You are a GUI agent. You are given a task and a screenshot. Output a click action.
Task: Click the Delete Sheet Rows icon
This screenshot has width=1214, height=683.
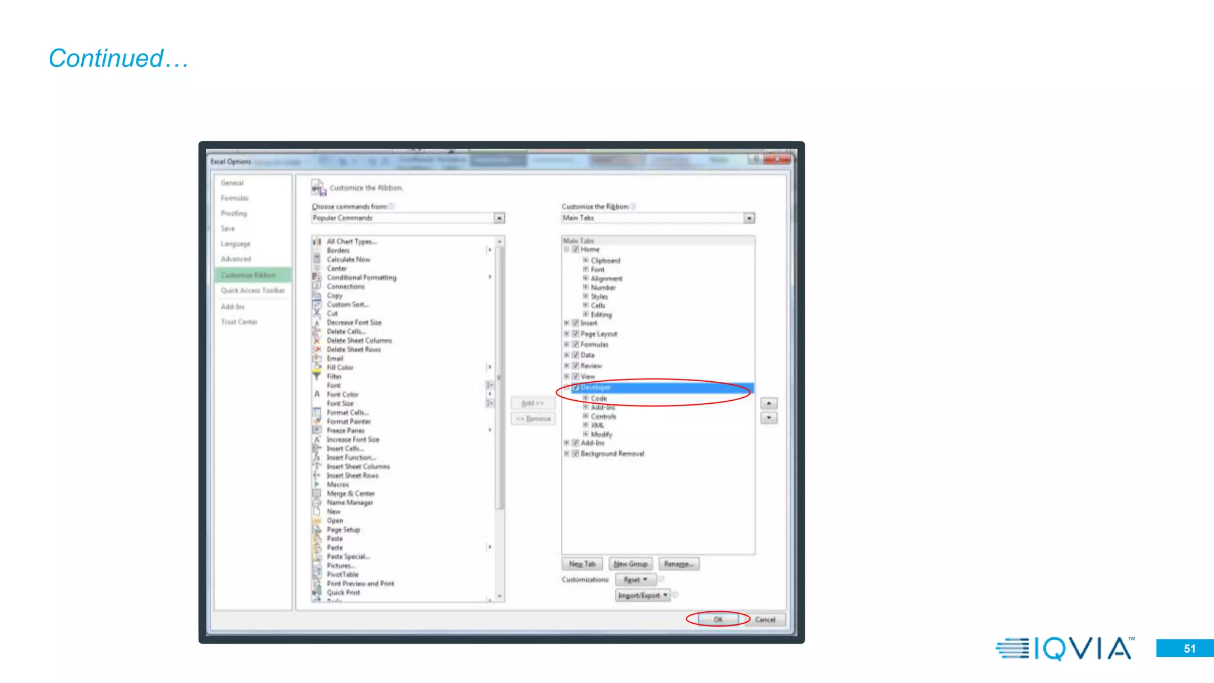pyautogui.click(x=317, y=349)
